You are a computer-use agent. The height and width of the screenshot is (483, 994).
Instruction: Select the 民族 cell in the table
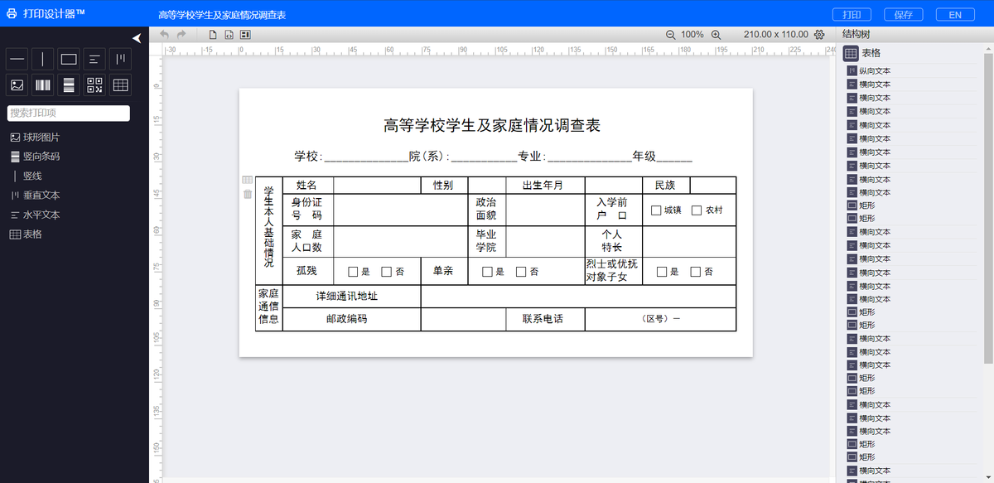point(665,185)
